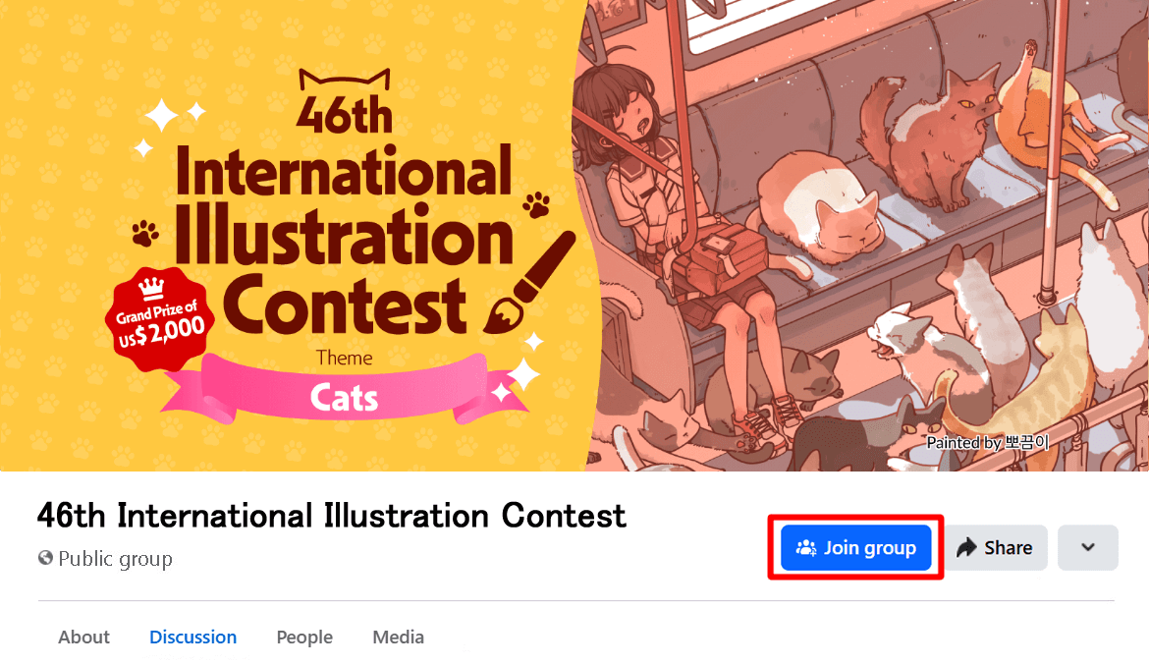Screen dimensions: 1149x666
Task: Open additional group settings via the caret button
Action: pyautogui.click(x=1087, y=547)
